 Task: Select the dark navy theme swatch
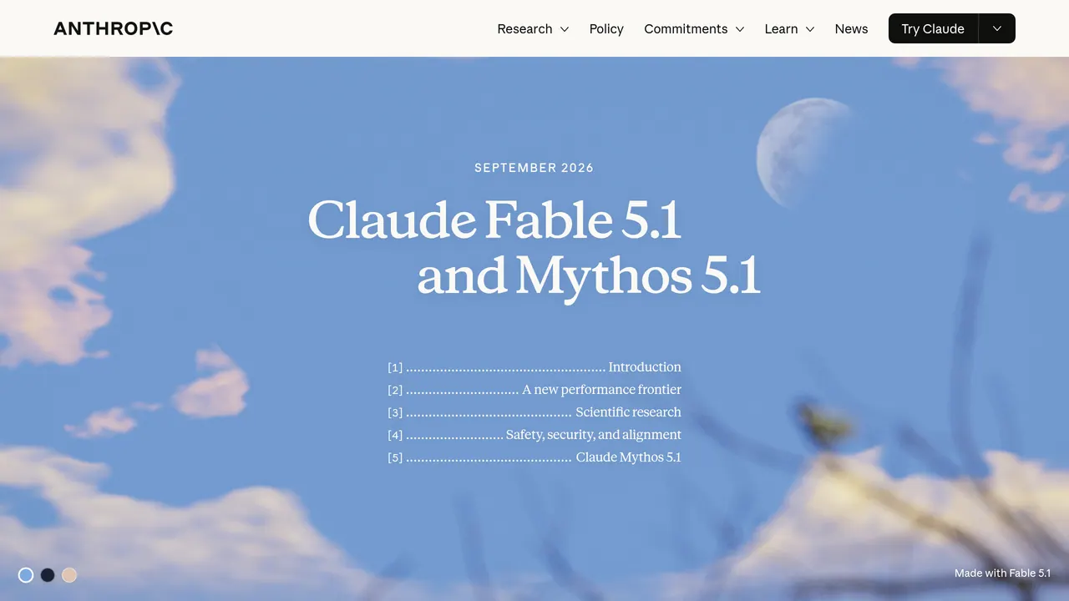pos(48,575)
